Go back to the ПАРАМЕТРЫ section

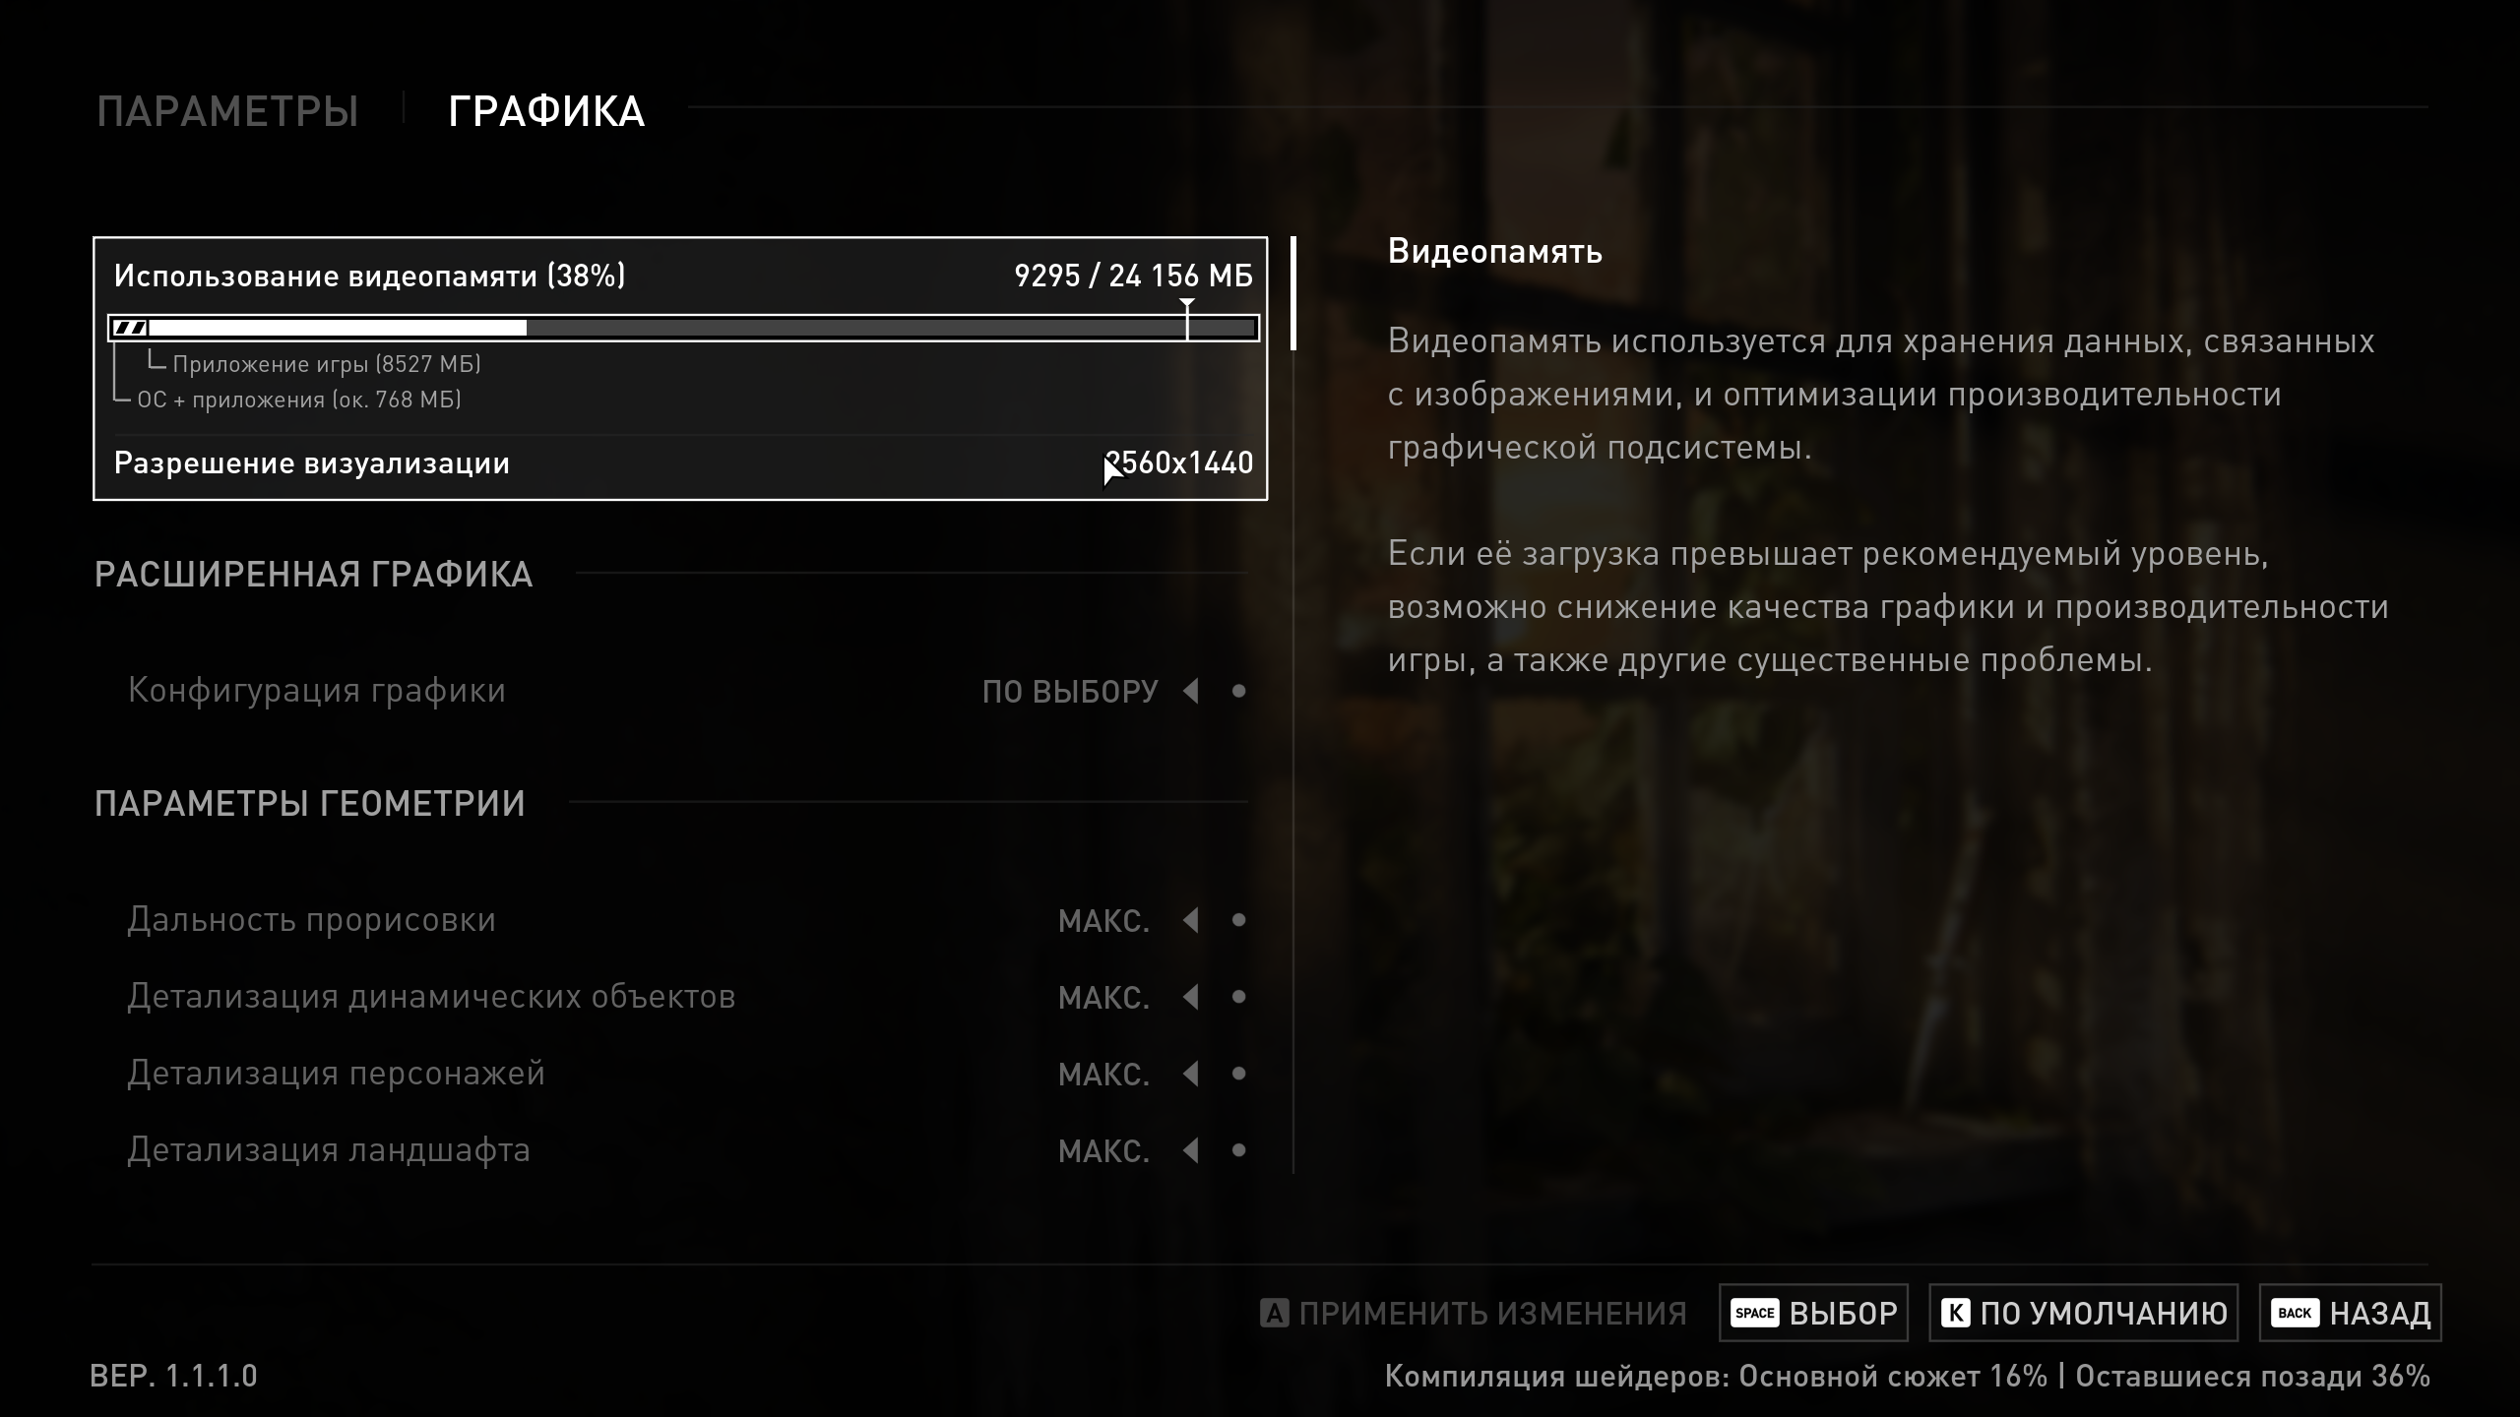[x=227, y=111]
